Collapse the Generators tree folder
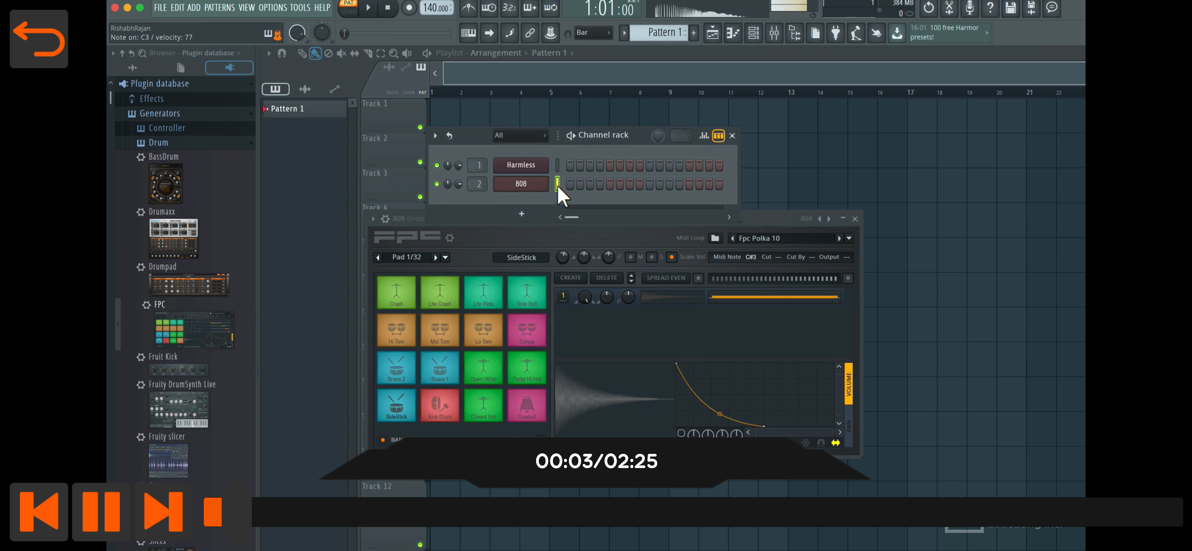This screenshot has width=1192, height=551. pos(159,114)
